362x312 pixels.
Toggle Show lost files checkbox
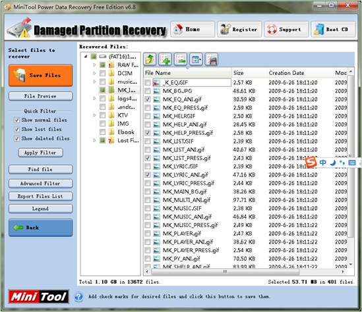[x=16, y=129]
